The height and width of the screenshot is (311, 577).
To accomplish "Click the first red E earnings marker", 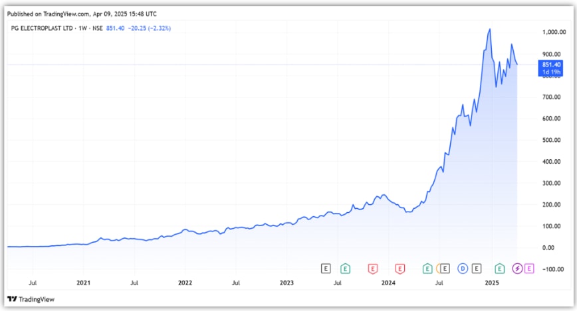I will point(373,269).
